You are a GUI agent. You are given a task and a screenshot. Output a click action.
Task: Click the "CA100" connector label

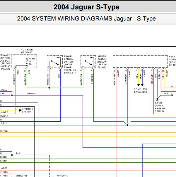coord(129,73)
